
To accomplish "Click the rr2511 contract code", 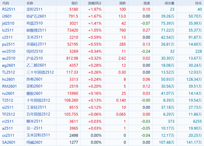I will [7, 121].
